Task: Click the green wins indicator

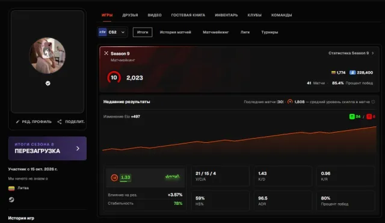Action: pyautogui.click(x=355, y=116)
